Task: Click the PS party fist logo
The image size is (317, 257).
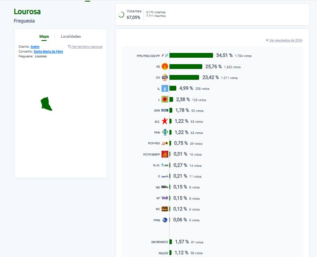Action: pos(165,67)
